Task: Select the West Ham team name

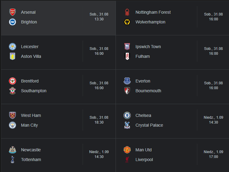Action: [x=31, y=115]
